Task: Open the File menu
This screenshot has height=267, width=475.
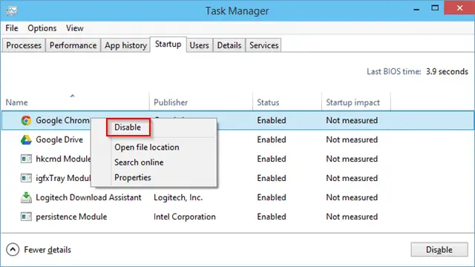Action: pyautogui.click(x=12, y=28)
